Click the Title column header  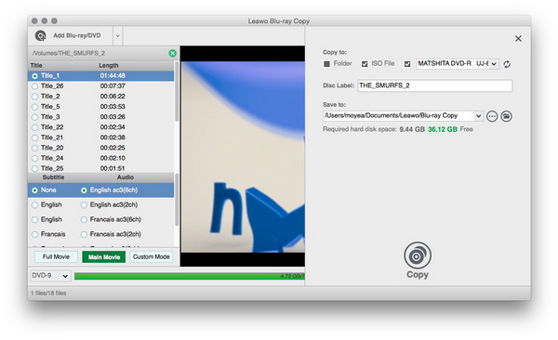(36, 65)
